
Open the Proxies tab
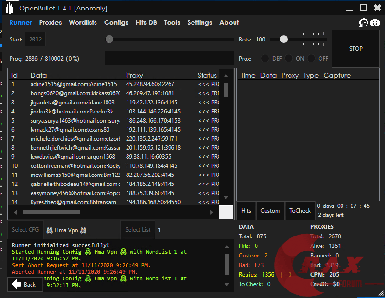click(51, 22)
